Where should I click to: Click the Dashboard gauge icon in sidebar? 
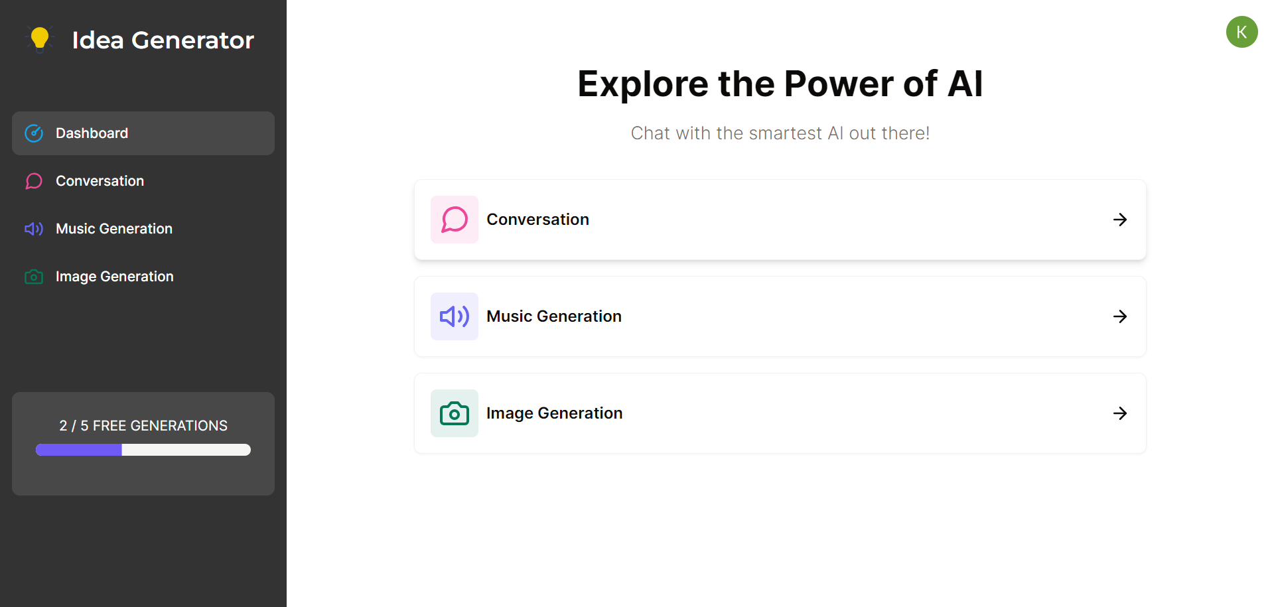[34, 133]
